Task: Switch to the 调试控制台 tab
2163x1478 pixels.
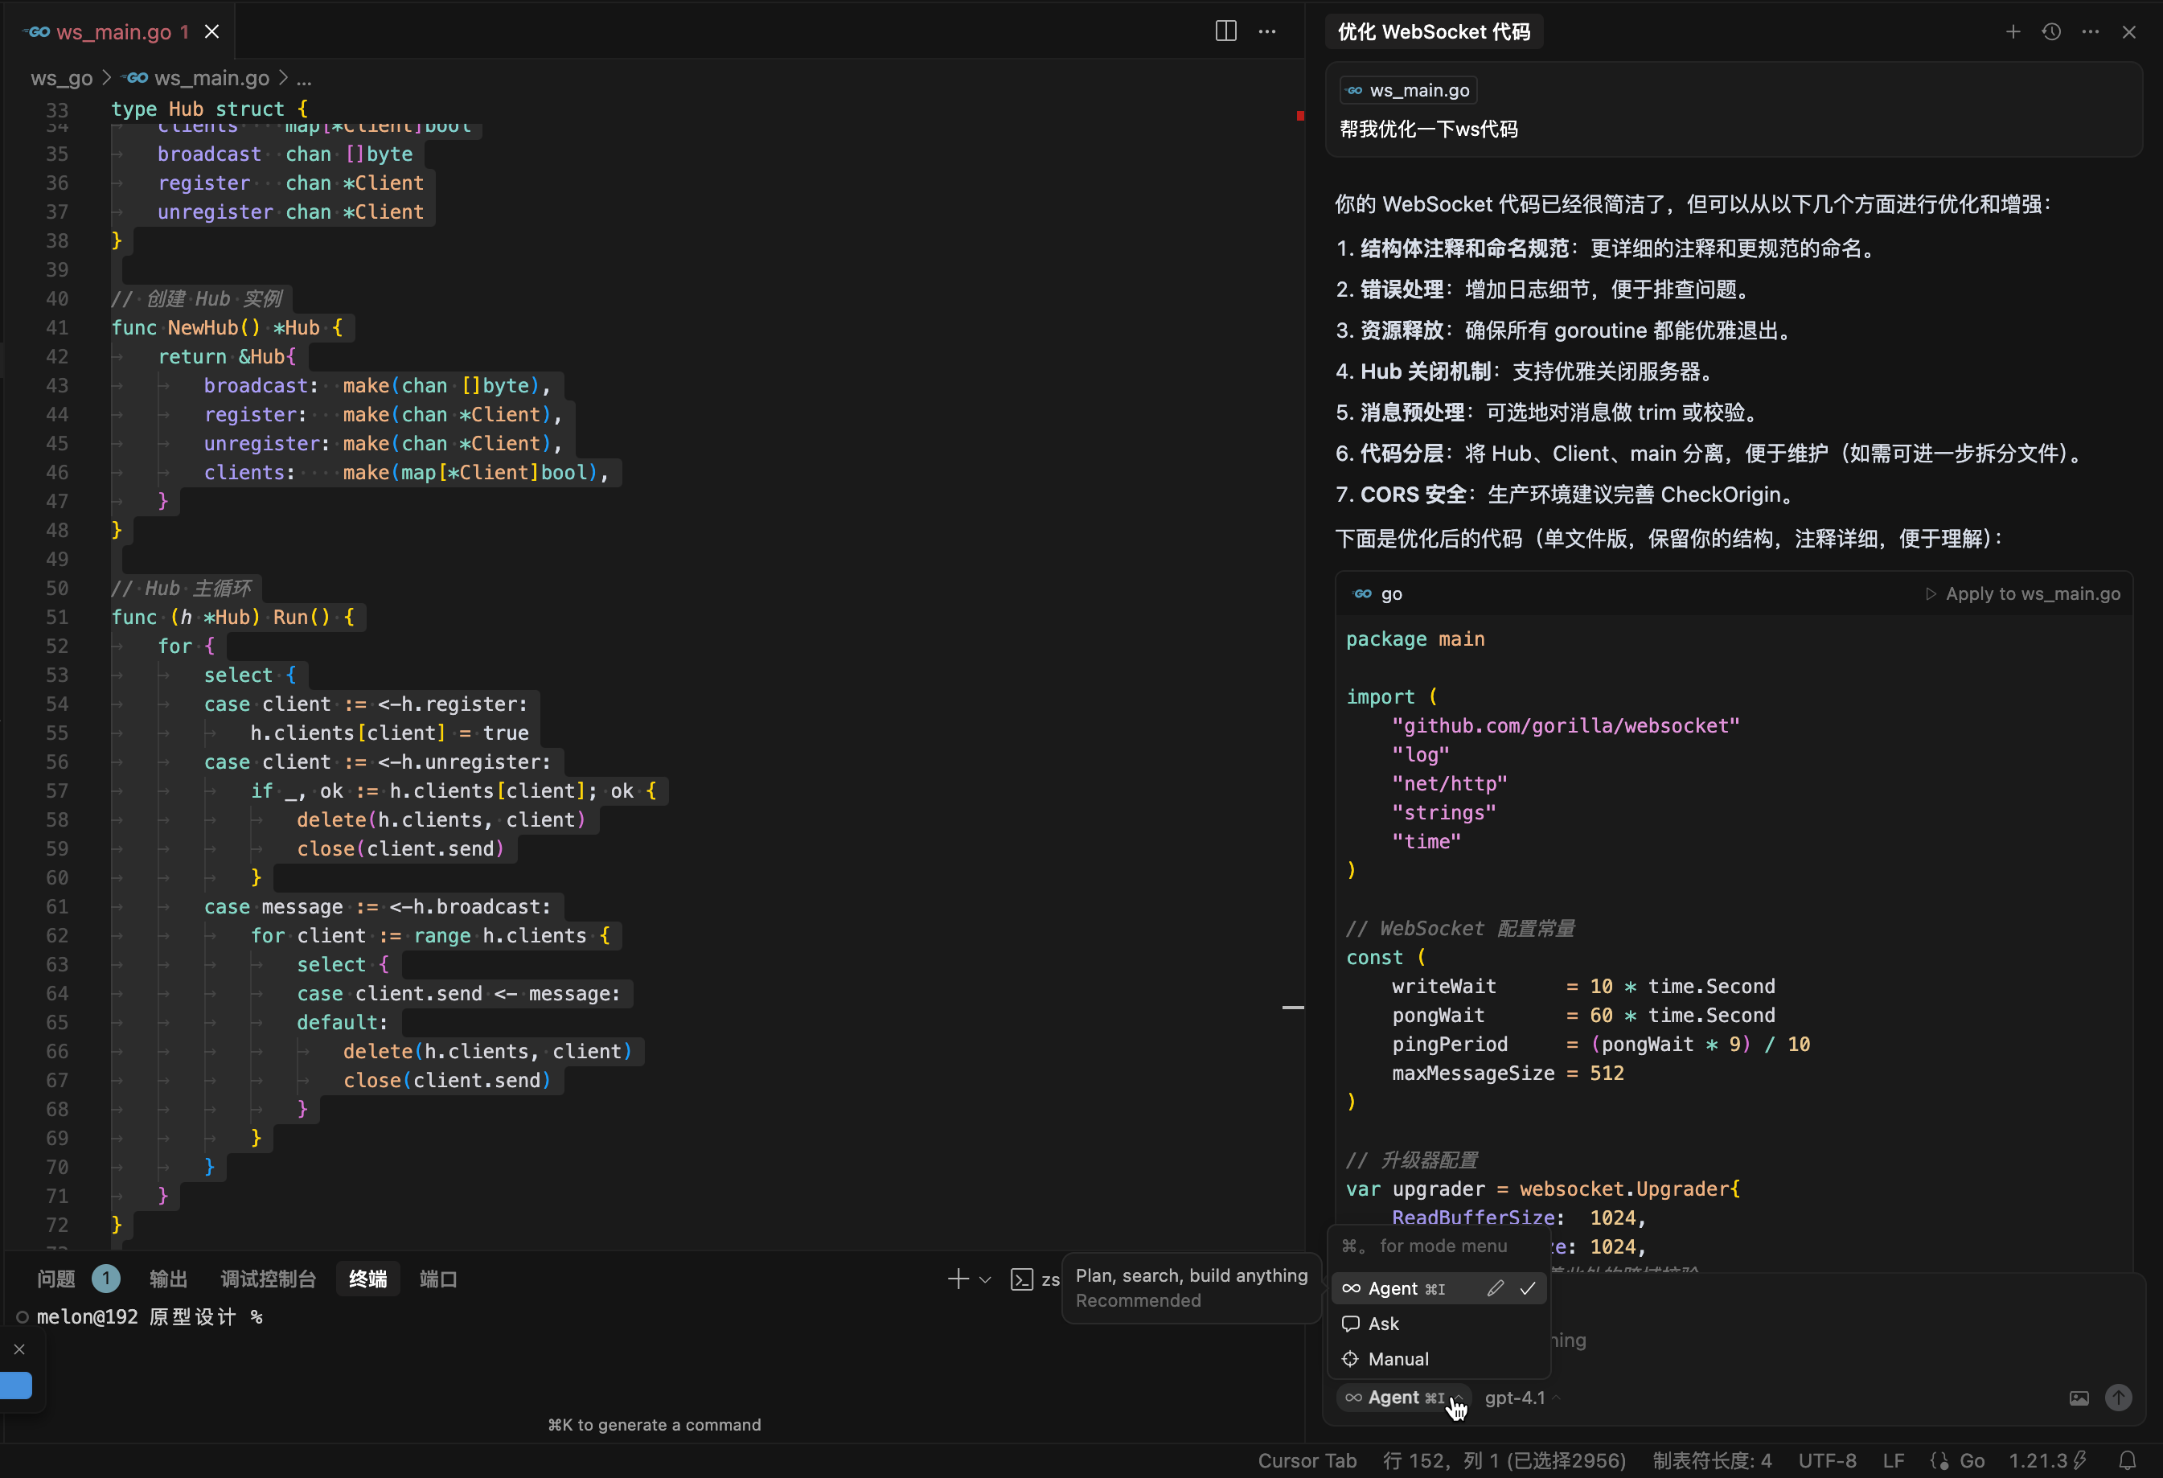Action: tap(268, 1279)
